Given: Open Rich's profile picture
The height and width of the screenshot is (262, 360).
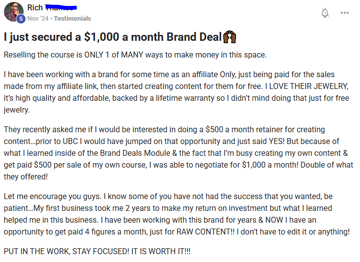Looking at the screenshot, I should point(13,11).
